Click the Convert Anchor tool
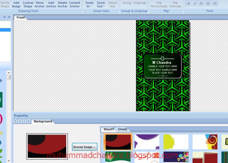The width and height of the screenshot is (228, 163). tap(74, 4)
